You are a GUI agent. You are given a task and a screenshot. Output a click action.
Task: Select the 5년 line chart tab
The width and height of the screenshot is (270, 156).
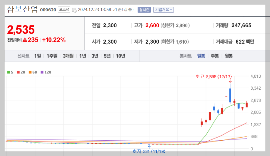[x=107, y=56]
